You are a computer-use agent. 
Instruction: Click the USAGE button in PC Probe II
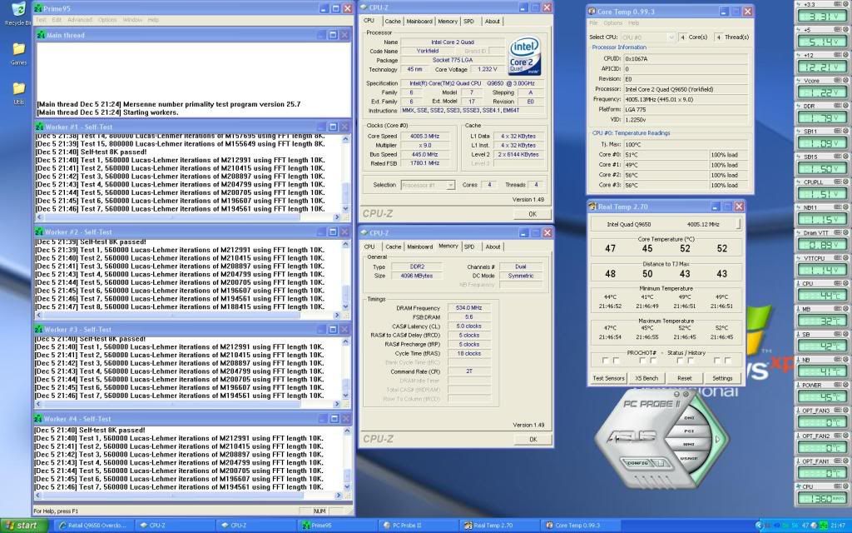pos(689,458)
